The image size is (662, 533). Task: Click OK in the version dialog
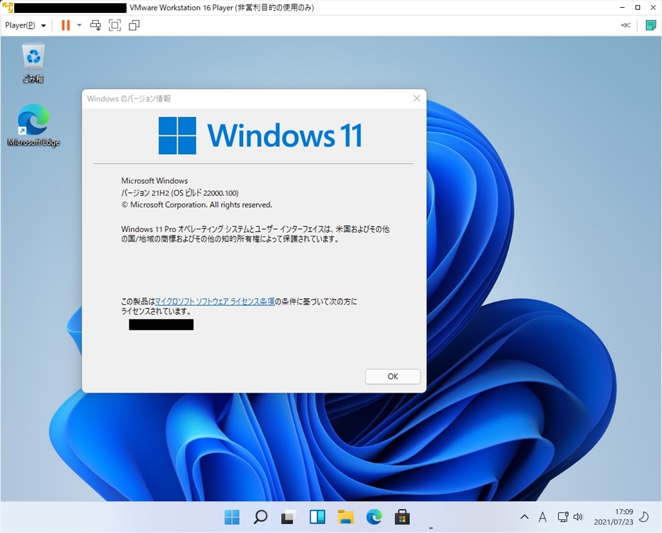[x=392, y=376]
